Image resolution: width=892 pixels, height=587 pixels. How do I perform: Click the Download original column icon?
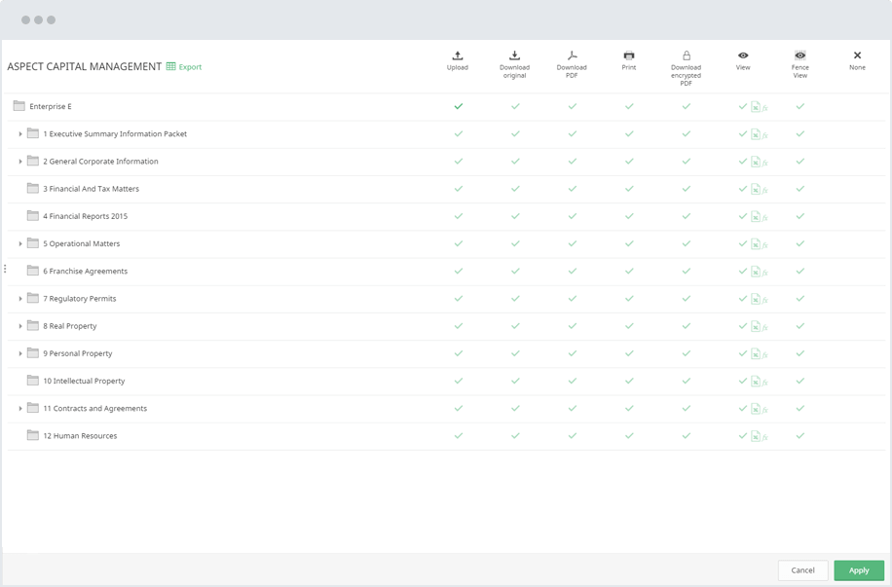(x=514, y=56)
